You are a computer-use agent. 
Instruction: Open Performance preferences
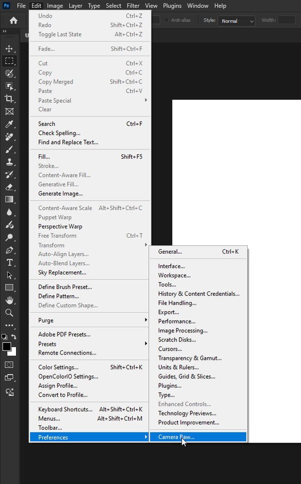(198, 322)
